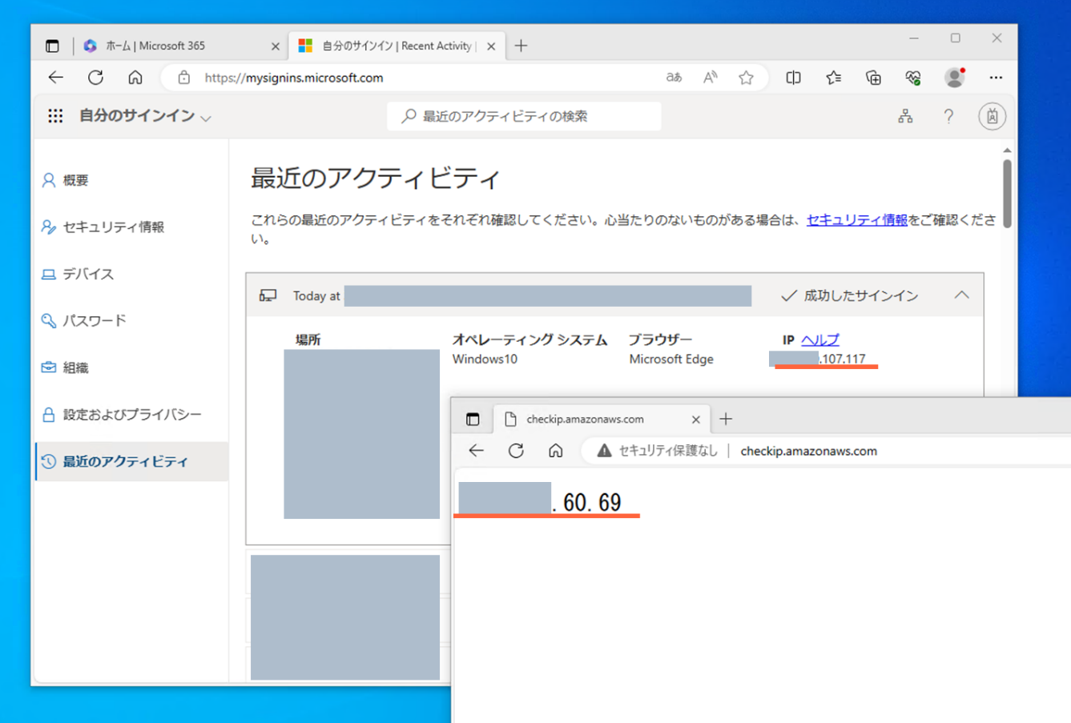Click the Favorites star icon in address bar
Screen dimensions: 1071x723
click(x=746, y=78)
